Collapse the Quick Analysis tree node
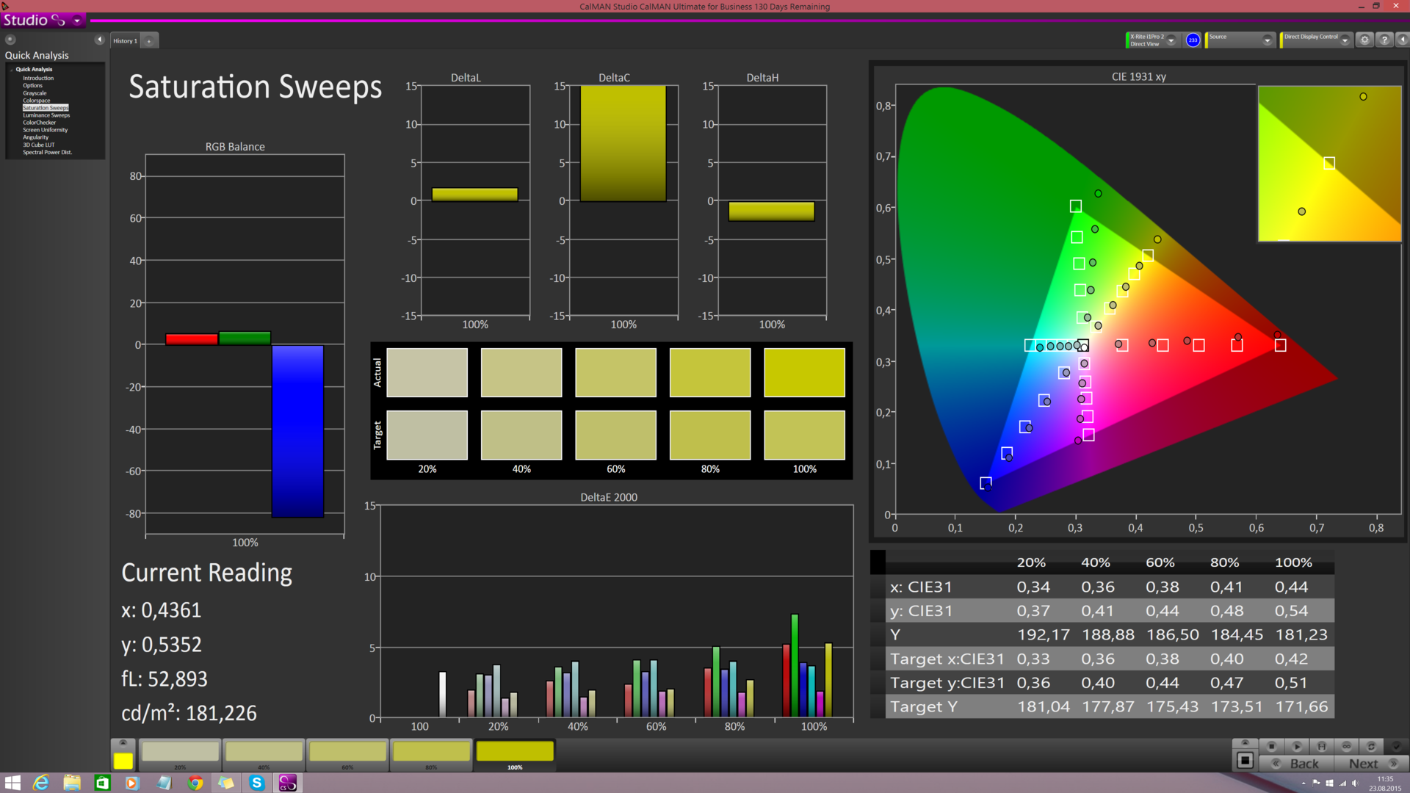Viewport: 1410px width, 793px height. (12, 70)
